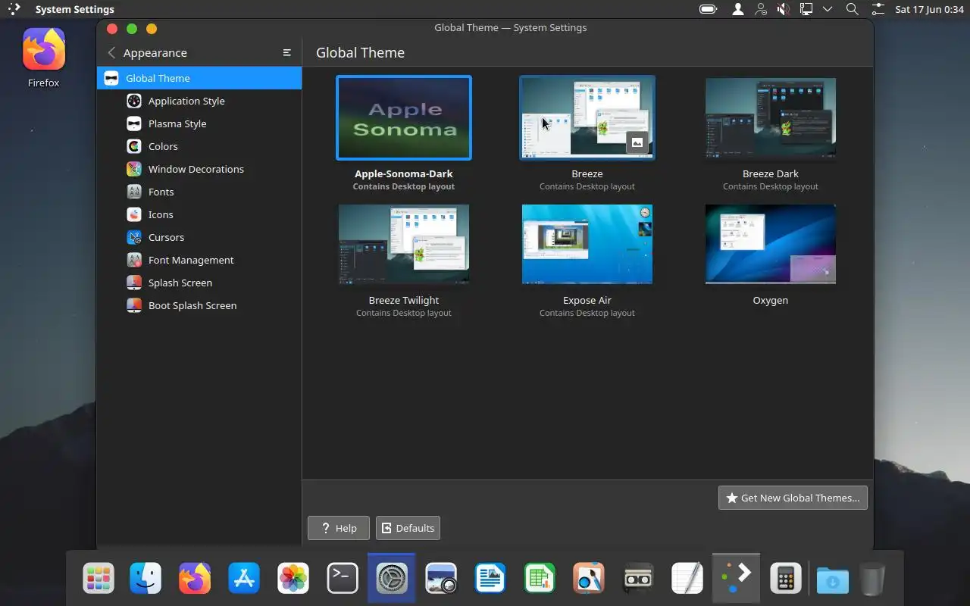This screenshot has width=970, height=606.
Task: Close the System Settings window
Action: point(112,28)
